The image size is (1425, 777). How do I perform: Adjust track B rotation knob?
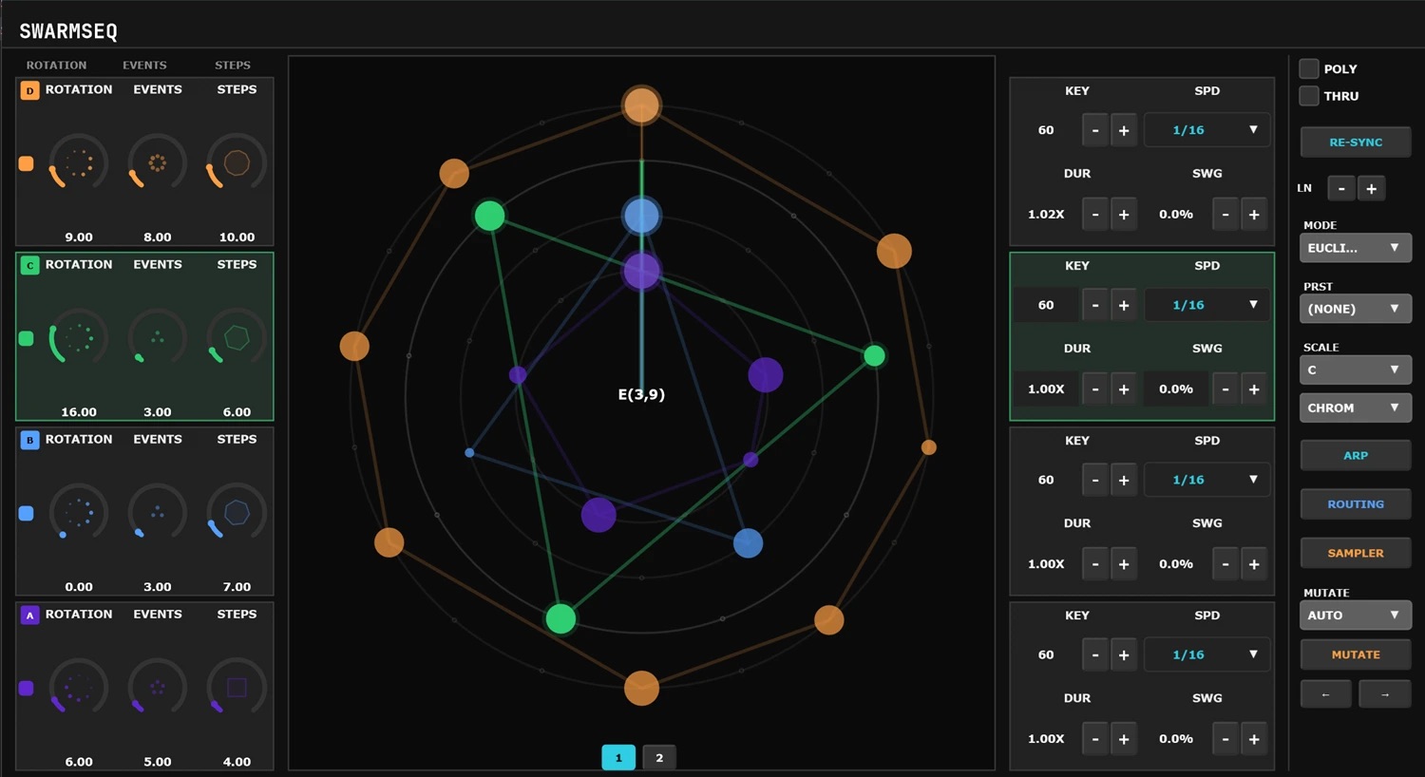[x=79, y=513]
